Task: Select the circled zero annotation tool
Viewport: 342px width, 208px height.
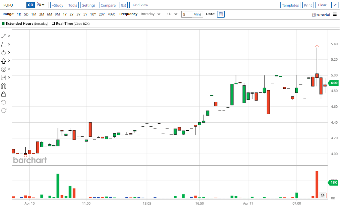Action: [x=3, y=69]
